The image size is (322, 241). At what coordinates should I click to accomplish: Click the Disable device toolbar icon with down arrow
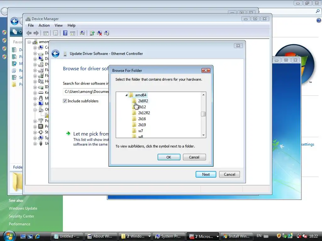pyautogui.click(x=107, y=33)
